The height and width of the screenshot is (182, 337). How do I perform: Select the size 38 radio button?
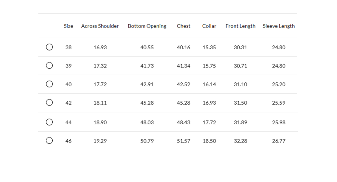[x=49, y=47]
